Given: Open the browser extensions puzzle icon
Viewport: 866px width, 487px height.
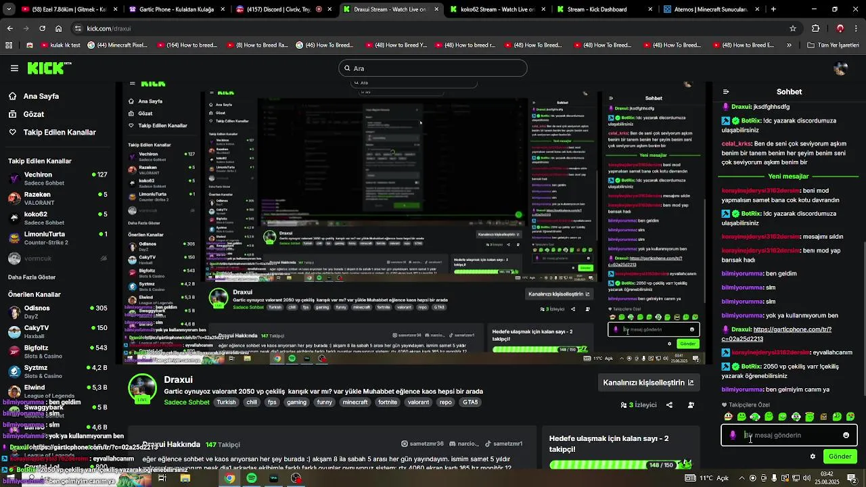Looking at the screenshot, I should 815,28.
